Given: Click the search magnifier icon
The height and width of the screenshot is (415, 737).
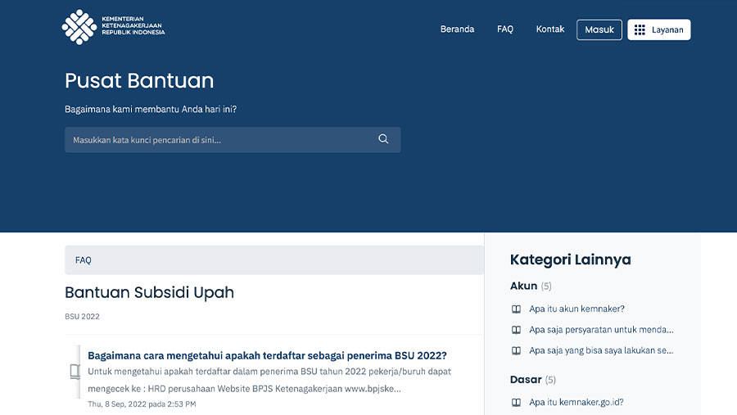Looking at the screenshot, I should pyautogui.click(x=383, y=139).
